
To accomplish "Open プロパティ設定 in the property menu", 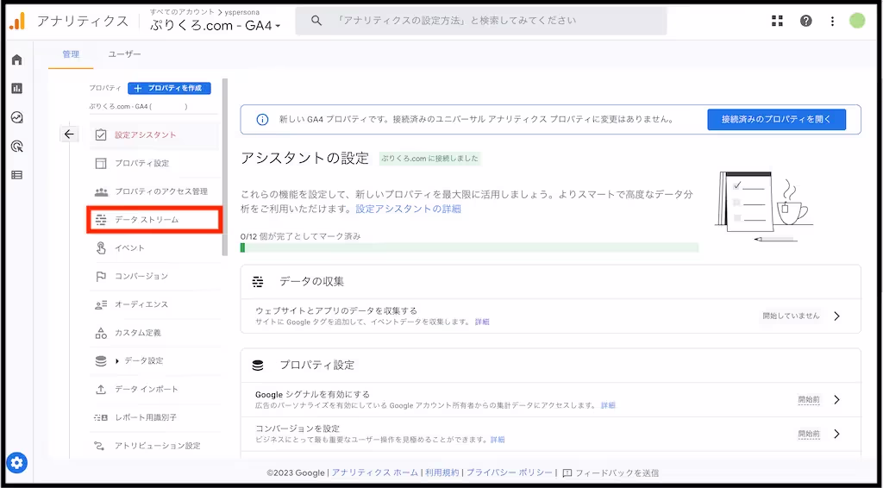I will [154, 163].
